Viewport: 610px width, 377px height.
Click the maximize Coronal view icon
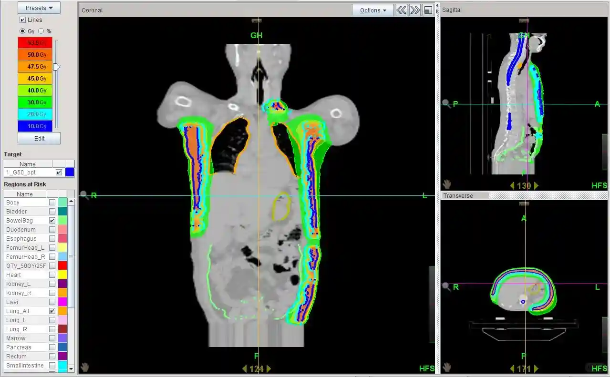[x=428, y=10]
